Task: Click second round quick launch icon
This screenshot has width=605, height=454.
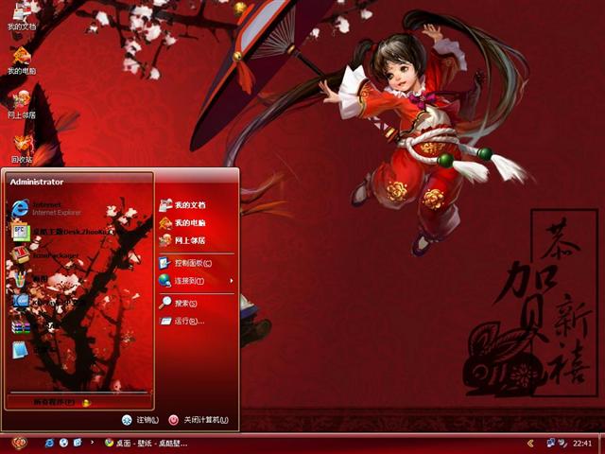Action: click(x=63, y=443)
